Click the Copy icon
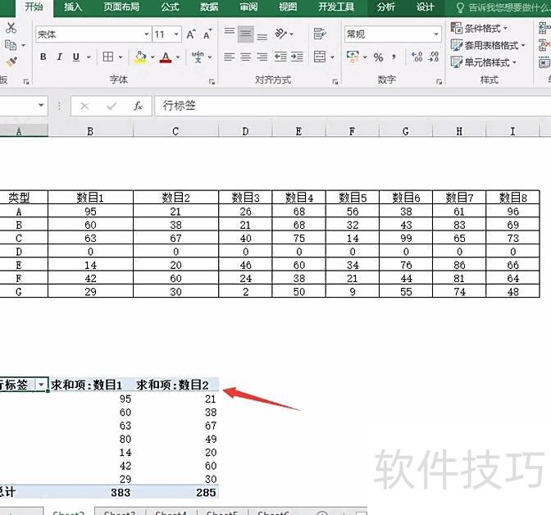551x515 pixels. tap(11, 45)
